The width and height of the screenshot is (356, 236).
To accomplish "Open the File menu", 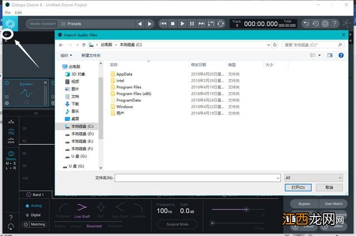I will click(7, 13).
